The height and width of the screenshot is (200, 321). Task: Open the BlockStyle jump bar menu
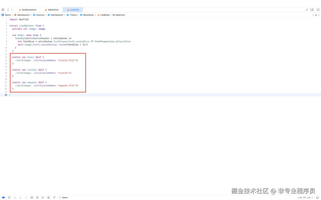tap(87, 15)
